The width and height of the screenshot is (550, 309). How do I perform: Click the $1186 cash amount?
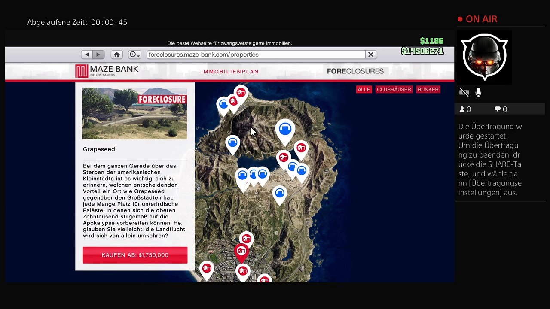click(431, 41)
